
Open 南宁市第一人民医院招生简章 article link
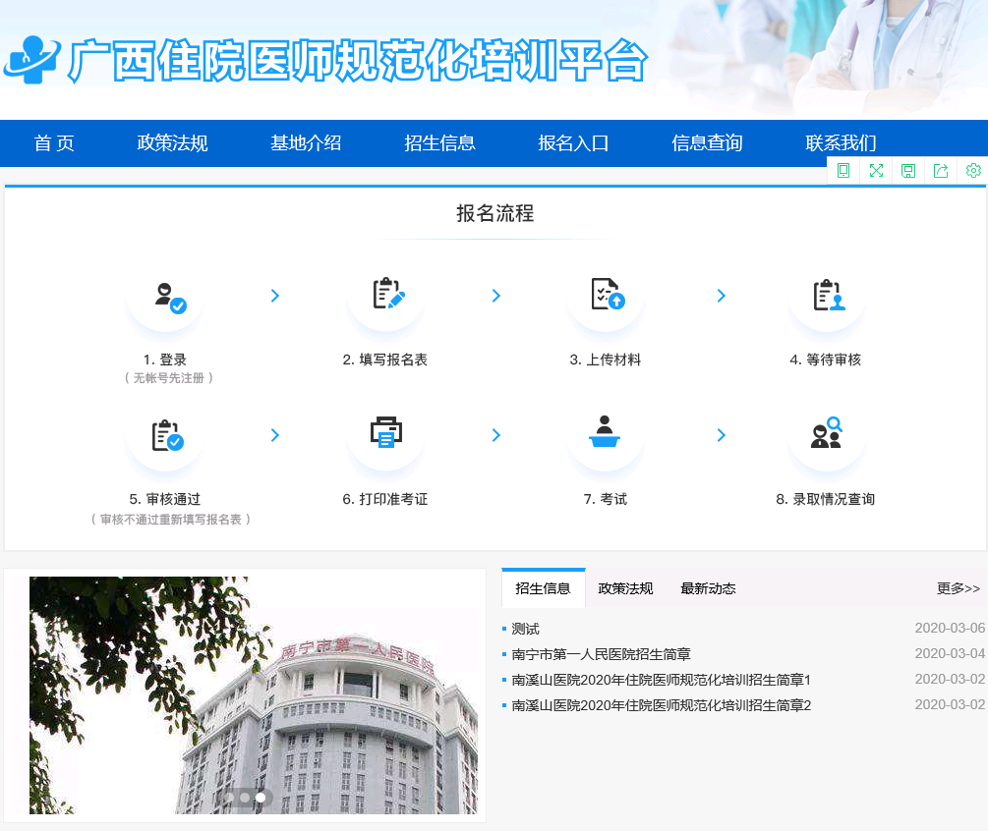601,654
